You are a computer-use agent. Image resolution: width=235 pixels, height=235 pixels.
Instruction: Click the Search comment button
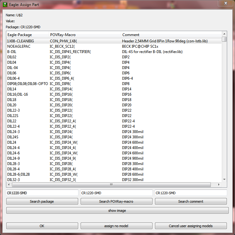tap(191, 201)
